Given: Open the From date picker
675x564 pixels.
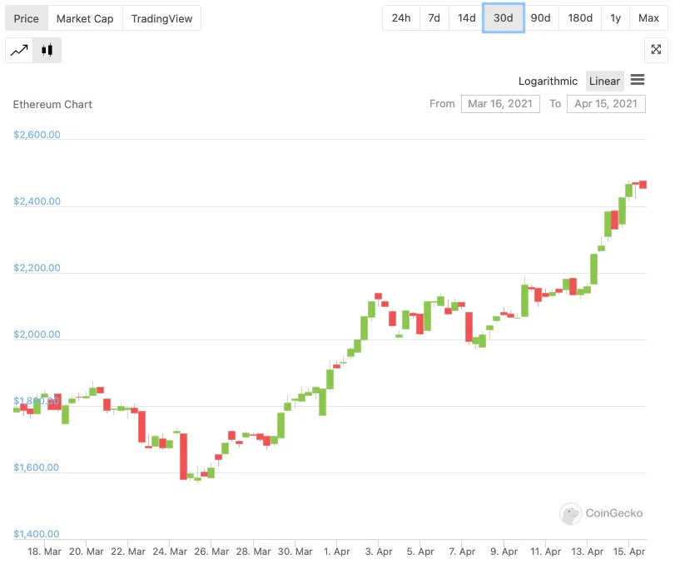Looking at the screenshot, I should pos(500,104).
